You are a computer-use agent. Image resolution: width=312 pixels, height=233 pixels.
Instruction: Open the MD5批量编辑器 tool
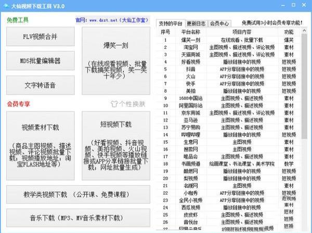[41, 61]
